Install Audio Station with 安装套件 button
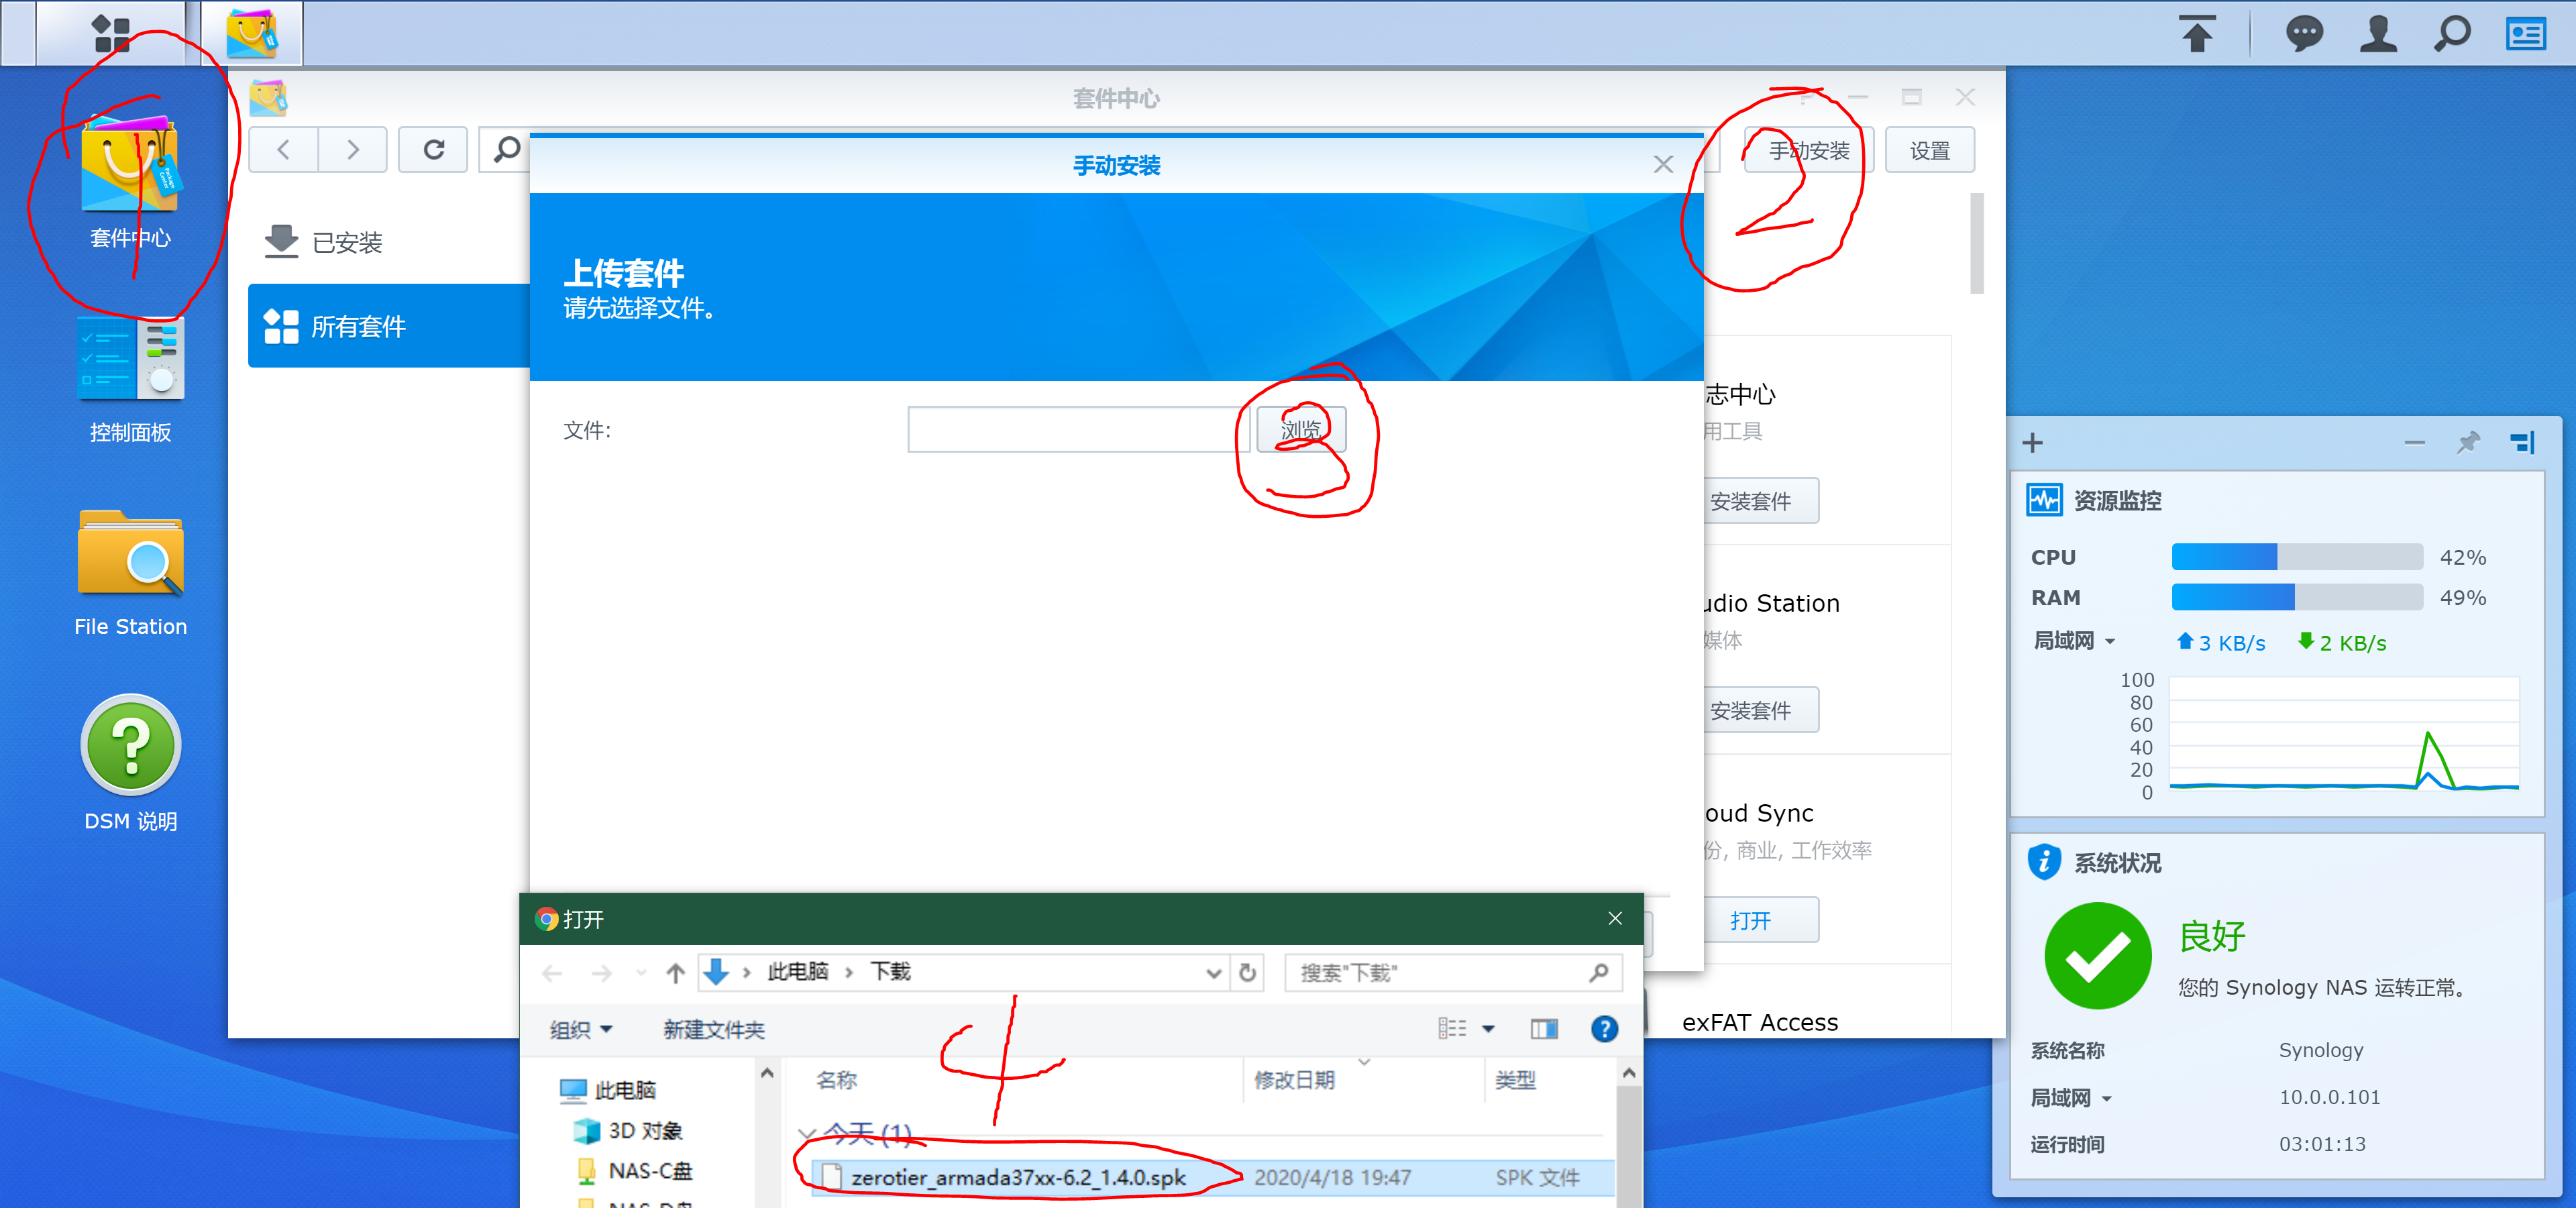 [x=1760, y=710]
